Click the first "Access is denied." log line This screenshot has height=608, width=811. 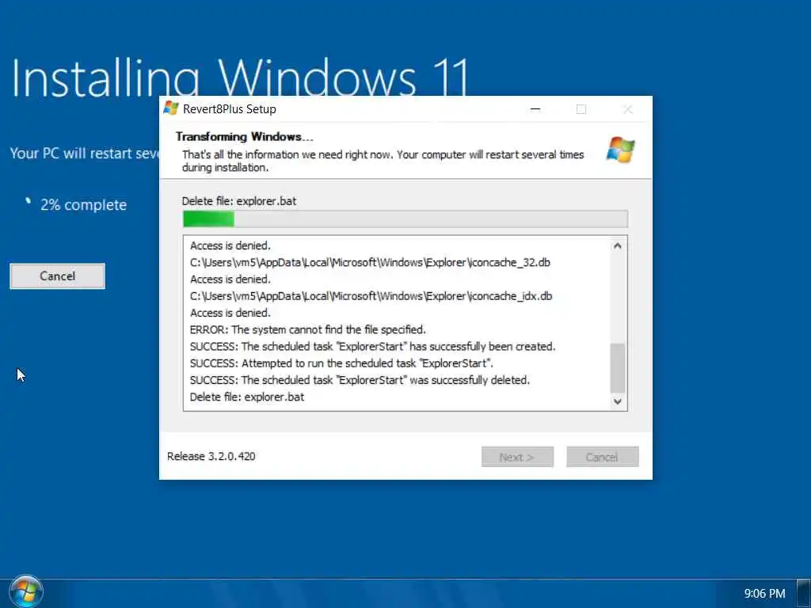point(230,245)
